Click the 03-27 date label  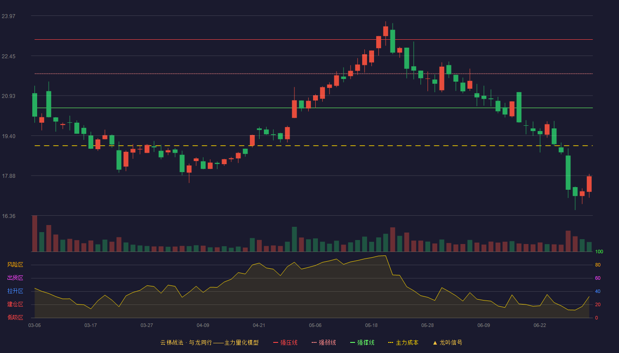coord(147,325)
